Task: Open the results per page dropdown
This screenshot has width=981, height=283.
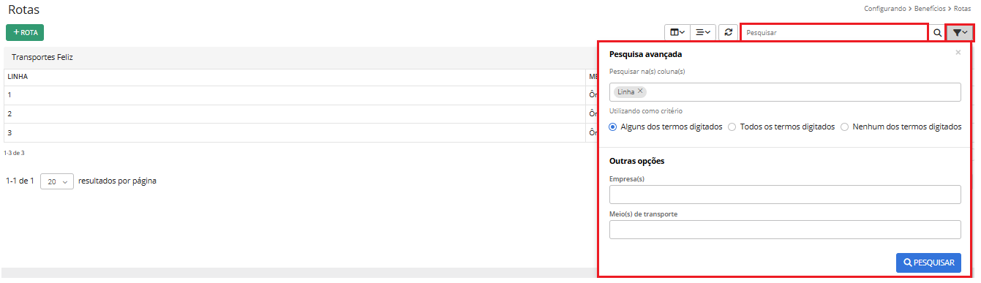Action: (x=57, y=181)
